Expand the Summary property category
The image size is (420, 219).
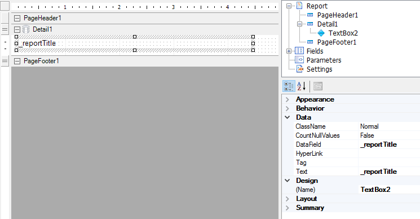pos(288,208)
